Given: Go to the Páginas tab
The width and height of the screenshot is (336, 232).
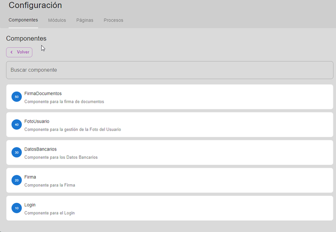Looking at the screenshot, I should coord(85,20).
